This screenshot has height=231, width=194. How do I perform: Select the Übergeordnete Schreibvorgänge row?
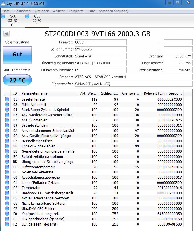pos(94,162)
